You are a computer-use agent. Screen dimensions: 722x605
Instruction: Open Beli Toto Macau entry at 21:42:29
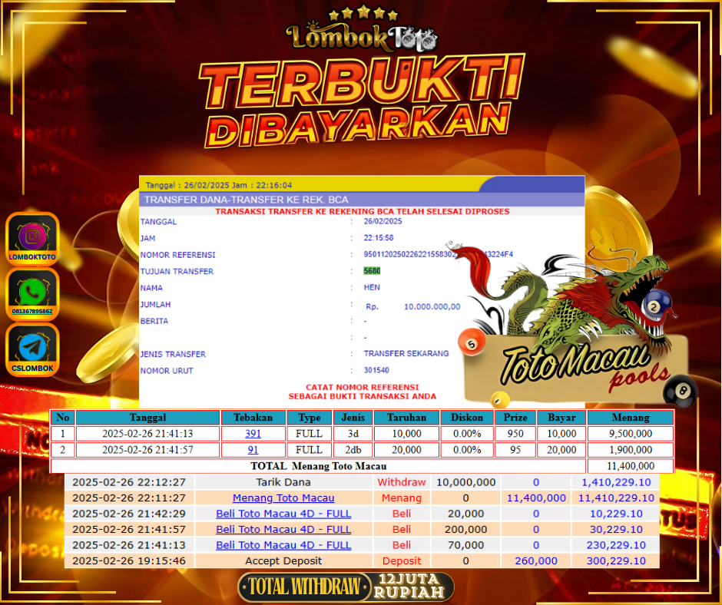[283, 514]
